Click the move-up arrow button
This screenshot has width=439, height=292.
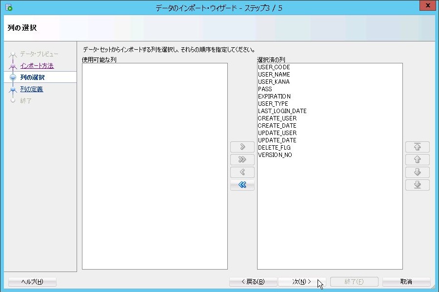point(417,160)
